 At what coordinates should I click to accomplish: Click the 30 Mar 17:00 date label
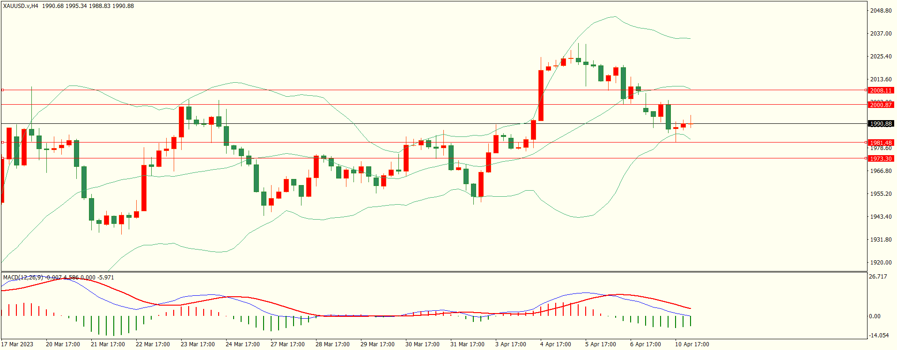pyautogui.click(x=423, y=344)
